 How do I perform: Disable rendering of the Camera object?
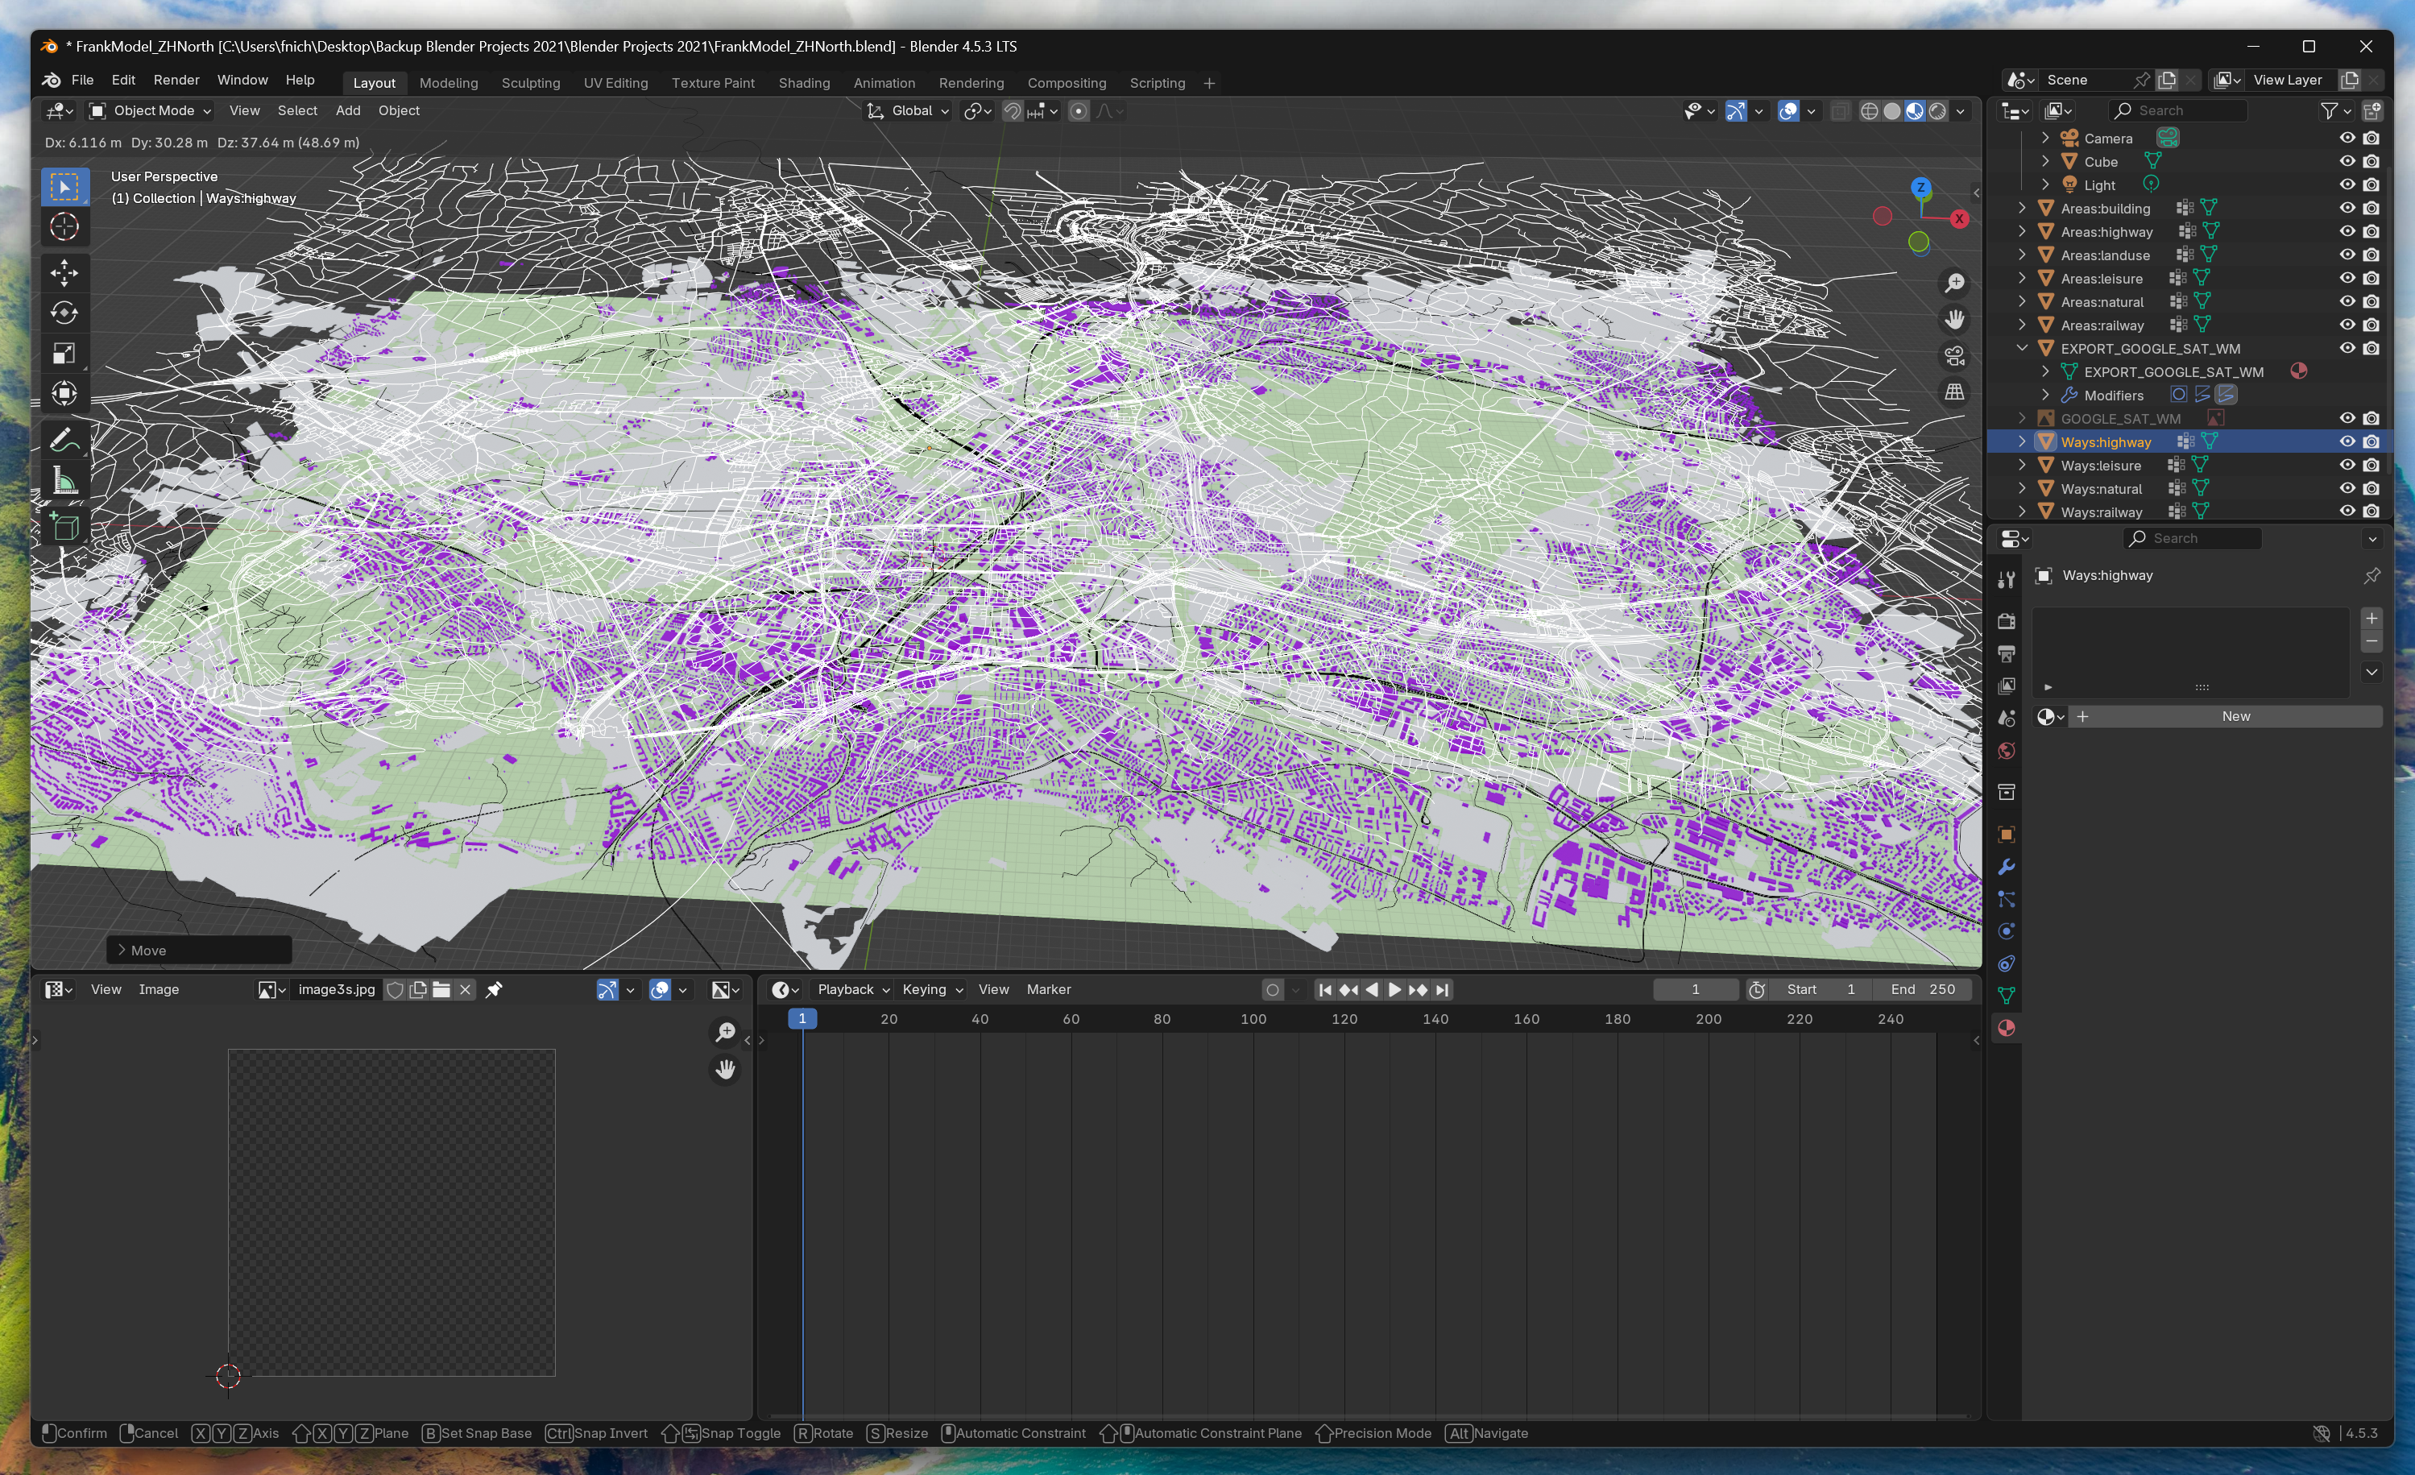coord(2371,139)
